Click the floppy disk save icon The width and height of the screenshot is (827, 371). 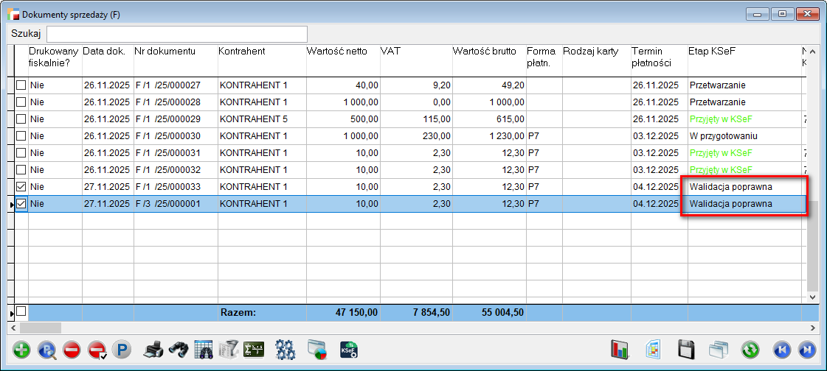(687, 350)
